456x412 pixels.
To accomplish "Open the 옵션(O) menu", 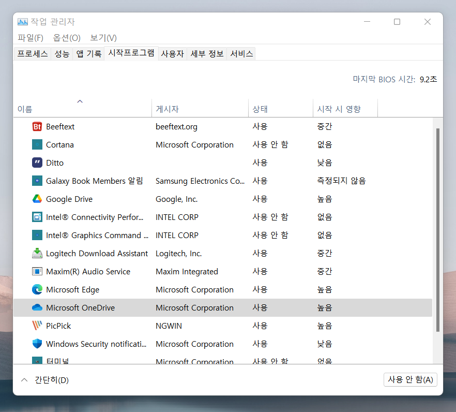I will pos(67,38).
